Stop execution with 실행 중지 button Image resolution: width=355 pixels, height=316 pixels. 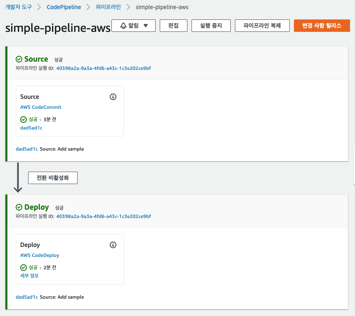point(211,26)
